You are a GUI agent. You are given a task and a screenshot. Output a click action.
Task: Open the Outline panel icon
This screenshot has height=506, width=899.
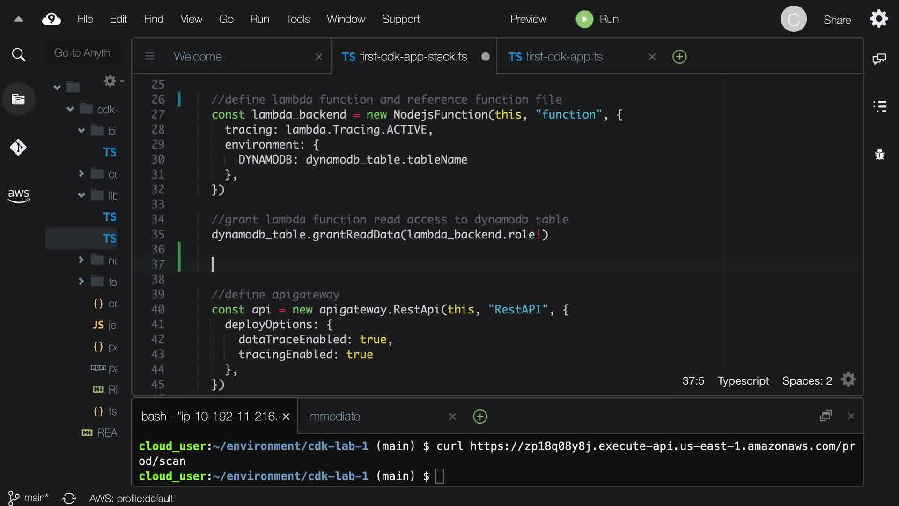[x=880, y=106]
